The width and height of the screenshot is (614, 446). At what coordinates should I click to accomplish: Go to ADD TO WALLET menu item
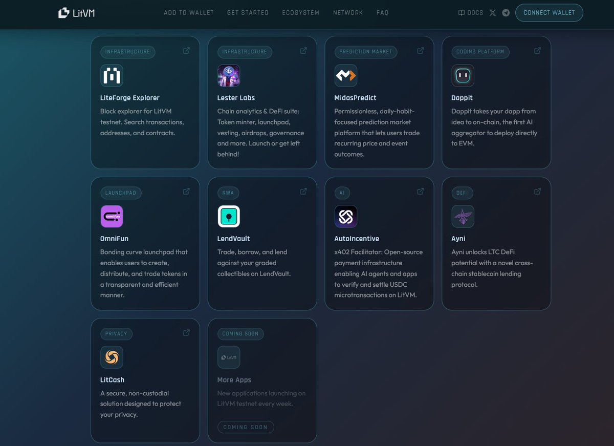[189, 13]
